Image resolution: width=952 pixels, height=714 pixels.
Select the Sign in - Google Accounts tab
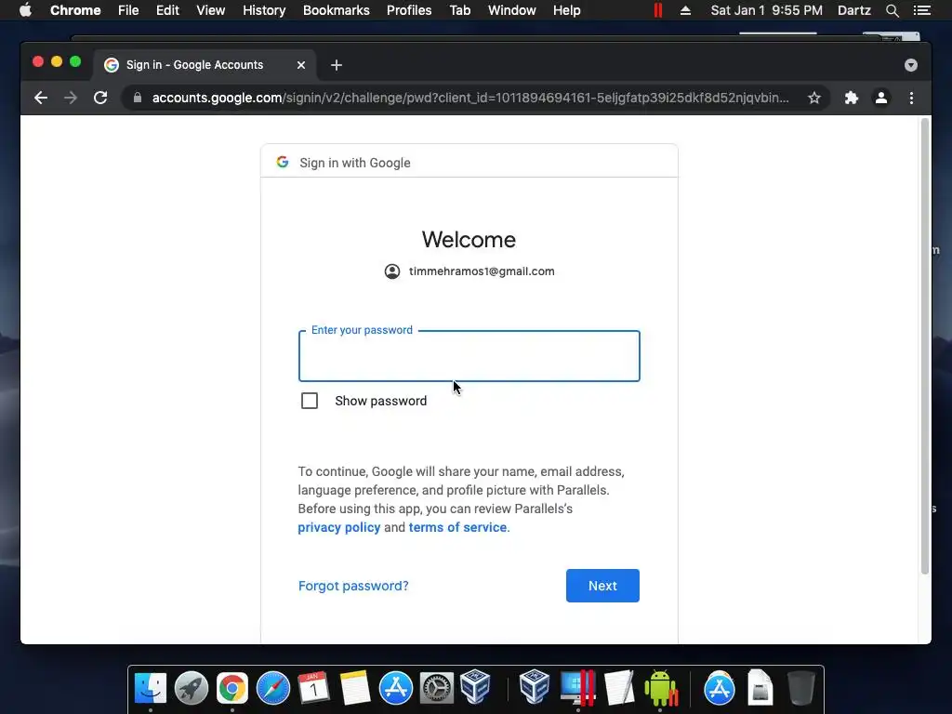[204, 65]
